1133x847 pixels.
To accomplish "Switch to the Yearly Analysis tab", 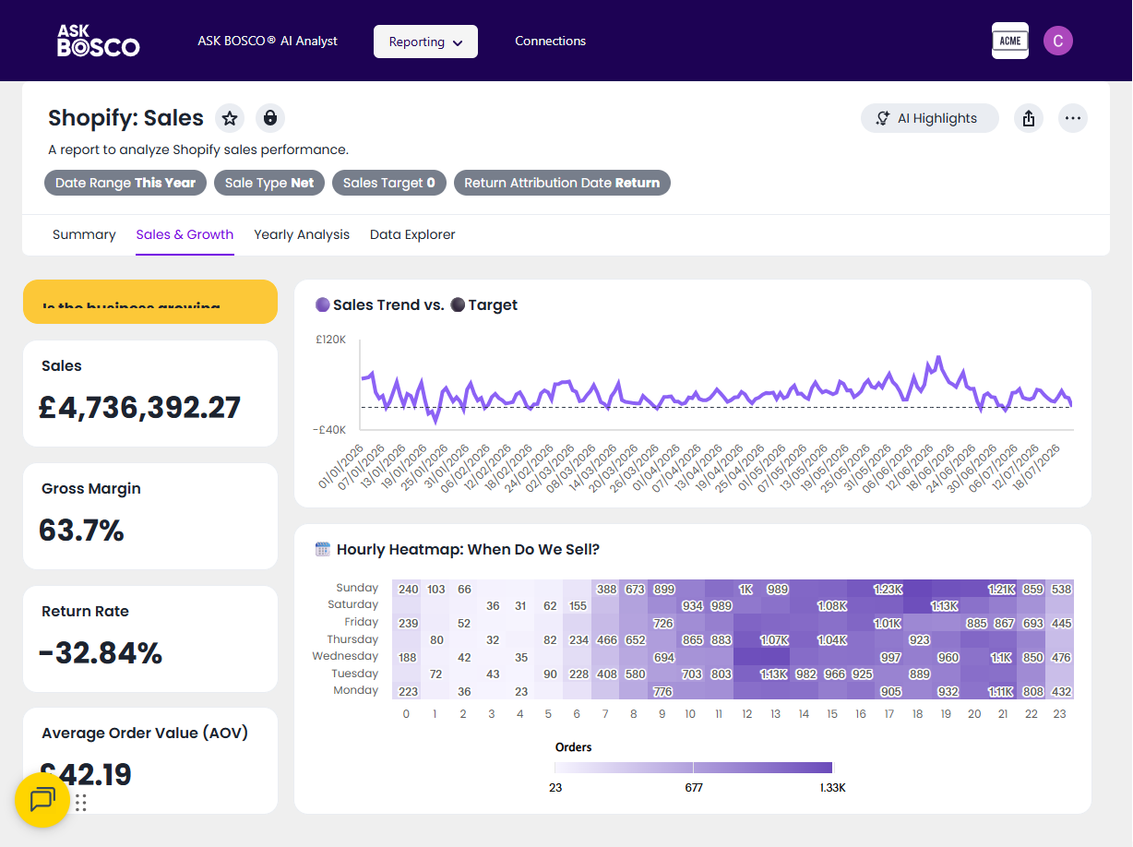I will [302, 234].
